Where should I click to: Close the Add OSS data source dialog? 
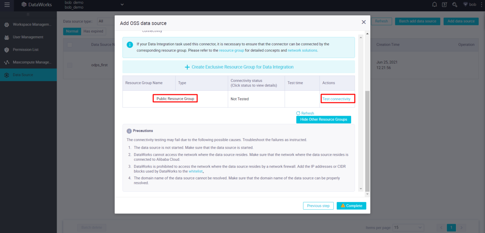363,23
